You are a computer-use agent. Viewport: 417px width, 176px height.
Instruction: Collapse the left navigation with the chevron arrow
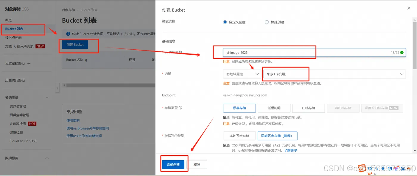pos(57,88)
